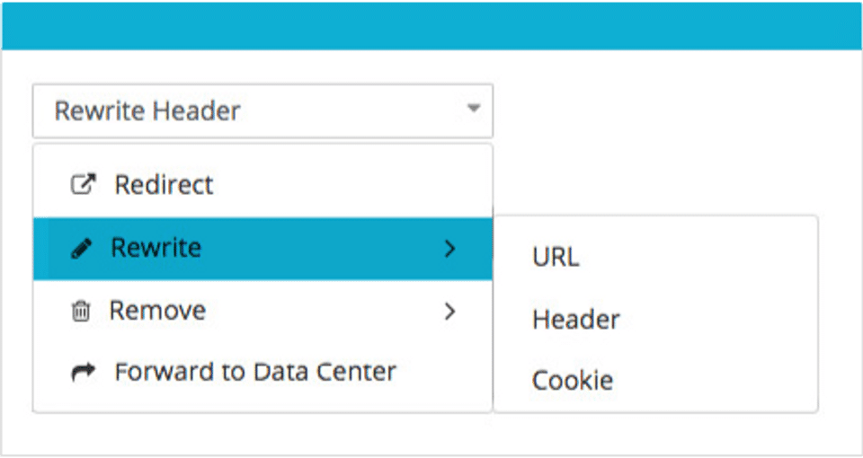Expand the Remove submenu chevron
863x458 pixels.
pyautogui.click(x=450, y=312)
